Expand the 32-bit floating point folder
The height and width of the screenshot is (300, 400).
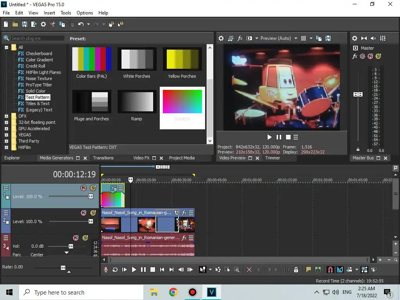click(6, 122)
